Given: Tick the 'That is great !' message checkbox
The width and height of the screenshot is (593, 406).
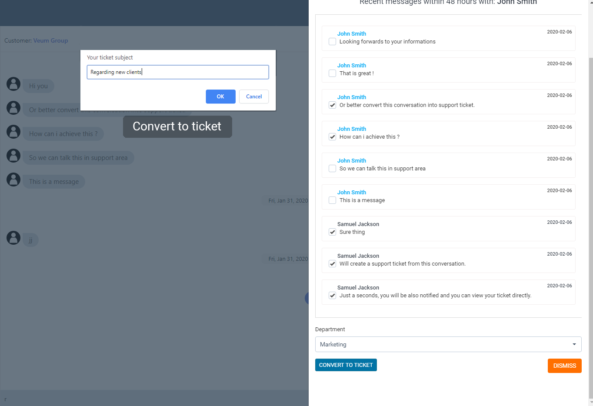Looking at the screenshot, I should click(x=333, y=73).
